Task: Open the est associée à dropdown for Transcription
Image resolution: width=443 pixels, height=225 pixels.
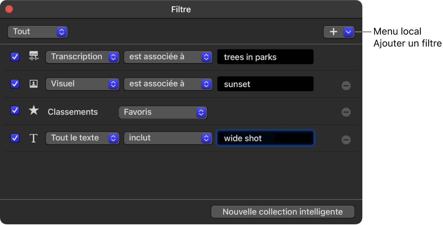Action: [x=168, y=57]
